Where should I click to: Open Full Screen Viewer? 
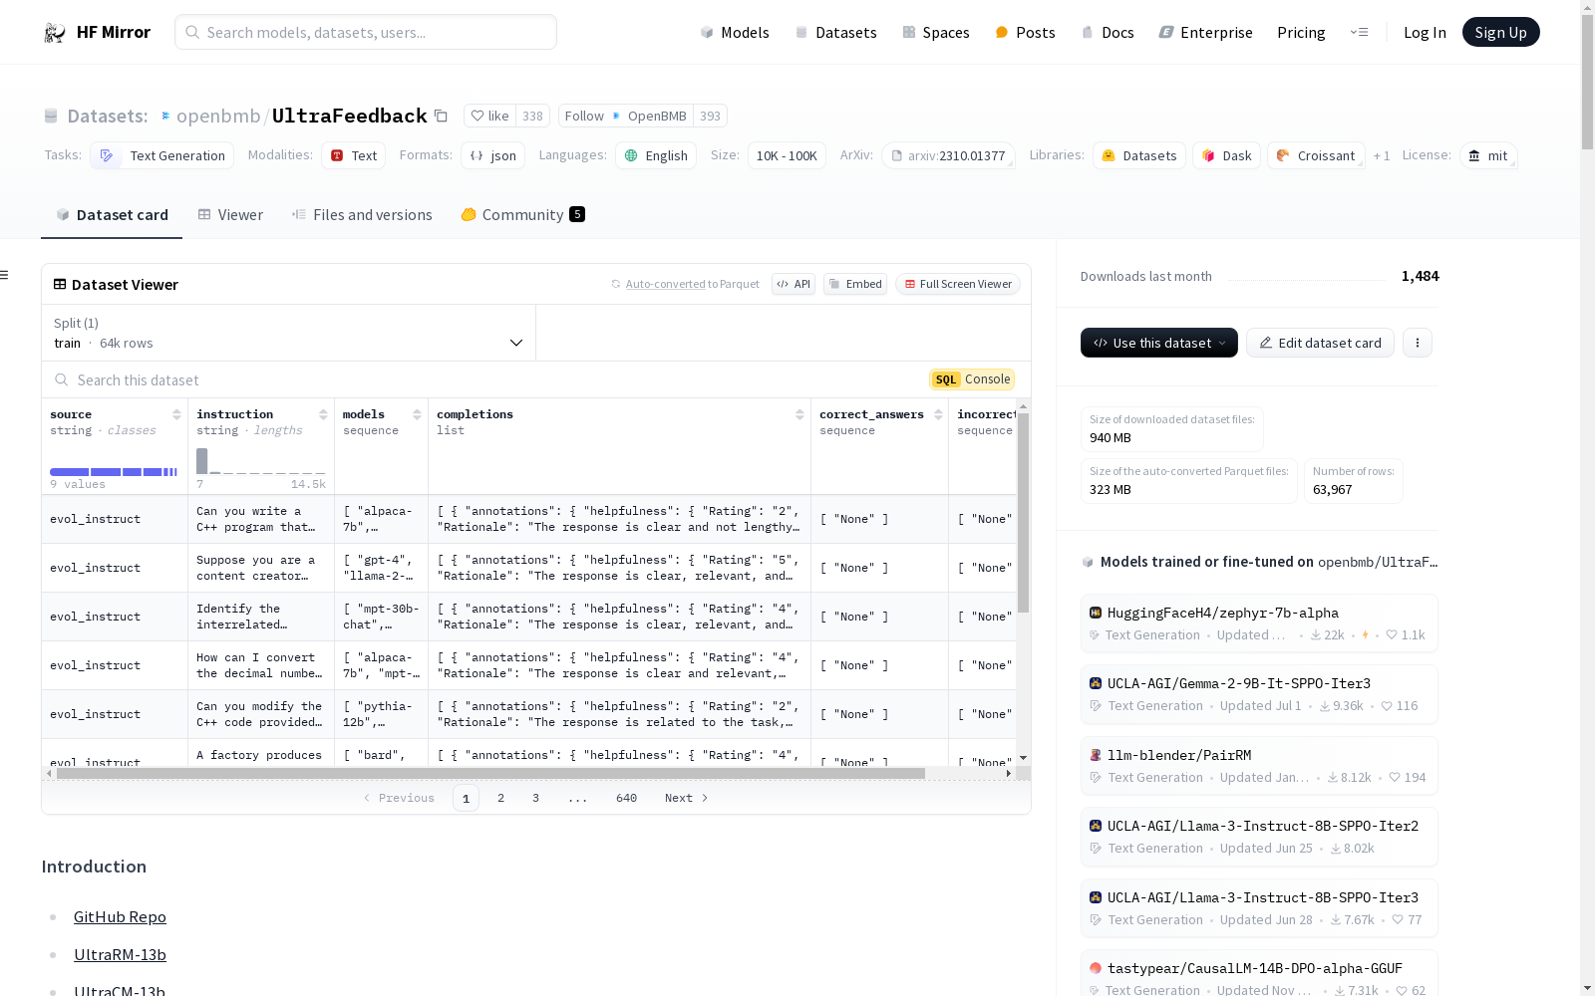click(x=957, y=284)
